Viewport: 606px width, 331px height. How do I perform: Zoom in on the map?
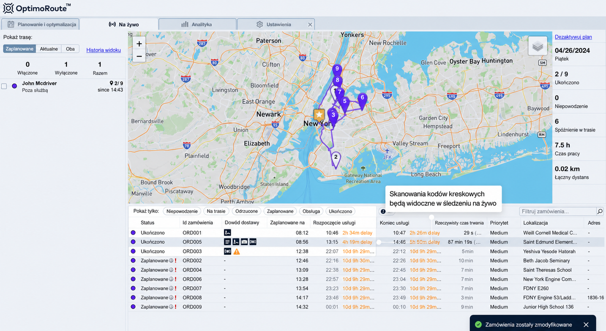click(139, 44)
